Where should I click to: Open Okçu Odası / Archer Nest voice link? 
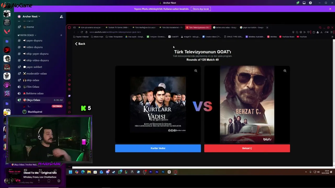click(x=25, y=165)
